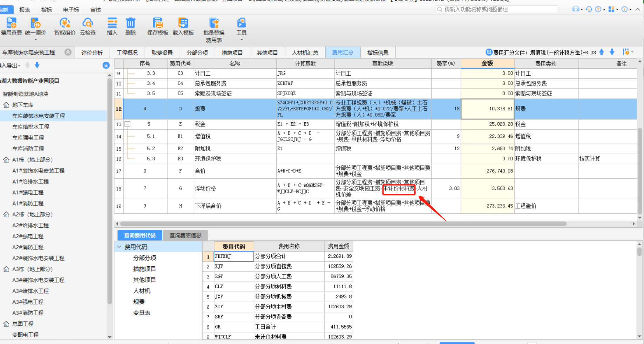This screenshot has height=344, width=644.
Task: Select A1#装饰水电安装工程 tree item
Action: click(x=38, y=171)
